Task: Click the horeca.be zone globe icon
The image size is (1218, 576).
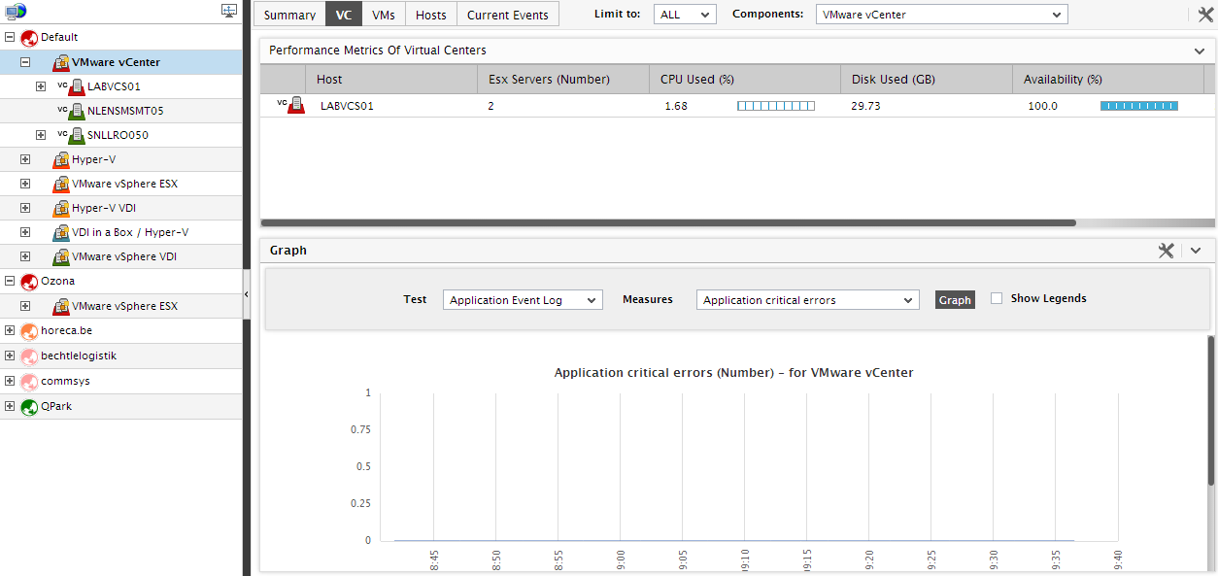Action: (29, 330)
